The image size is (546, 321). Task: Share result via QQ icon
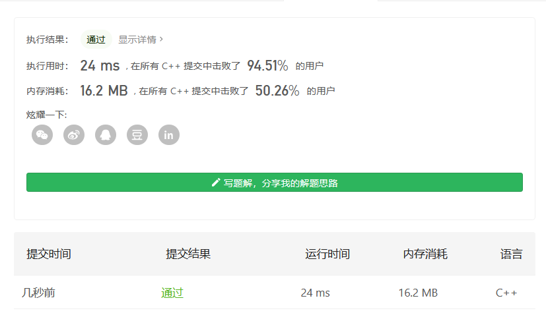(x=106, y=135)
